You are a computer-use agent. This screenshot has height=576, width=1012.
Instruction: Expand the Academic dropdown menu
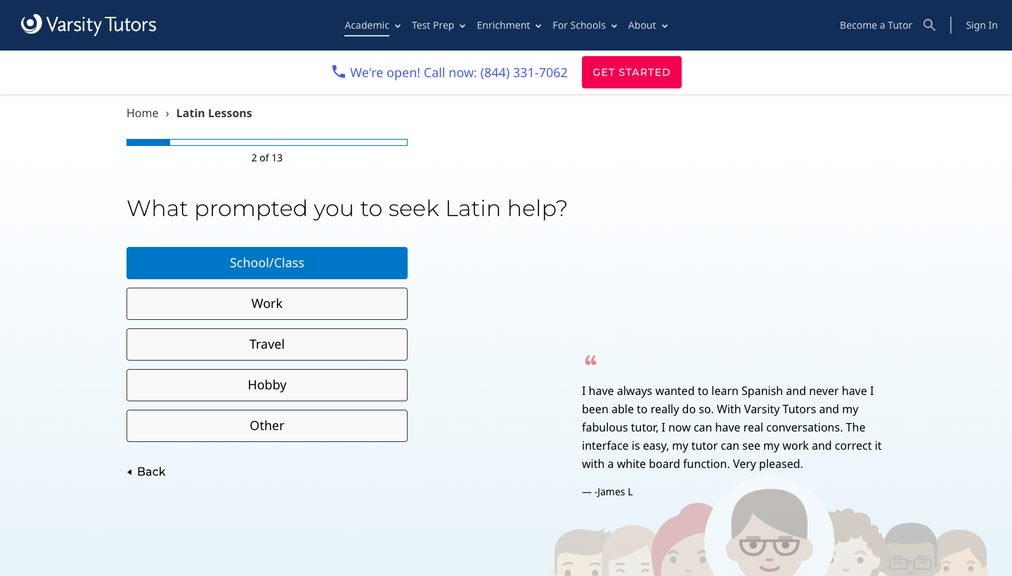tap(372, 25)
